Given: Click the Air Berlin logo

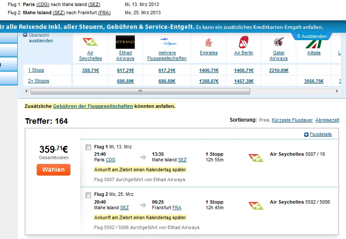Looking at the screenshot, I should [244, 42].
